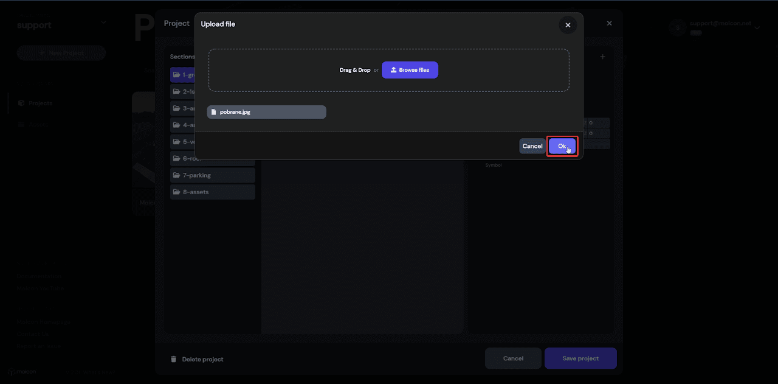Open Projects in the sidebar

pyautogui.click(x=40, y=103)
